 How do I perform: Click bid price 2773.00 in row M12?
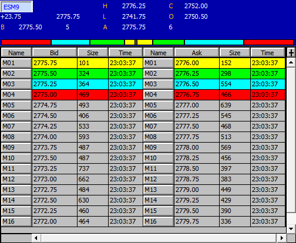(55, 179)
